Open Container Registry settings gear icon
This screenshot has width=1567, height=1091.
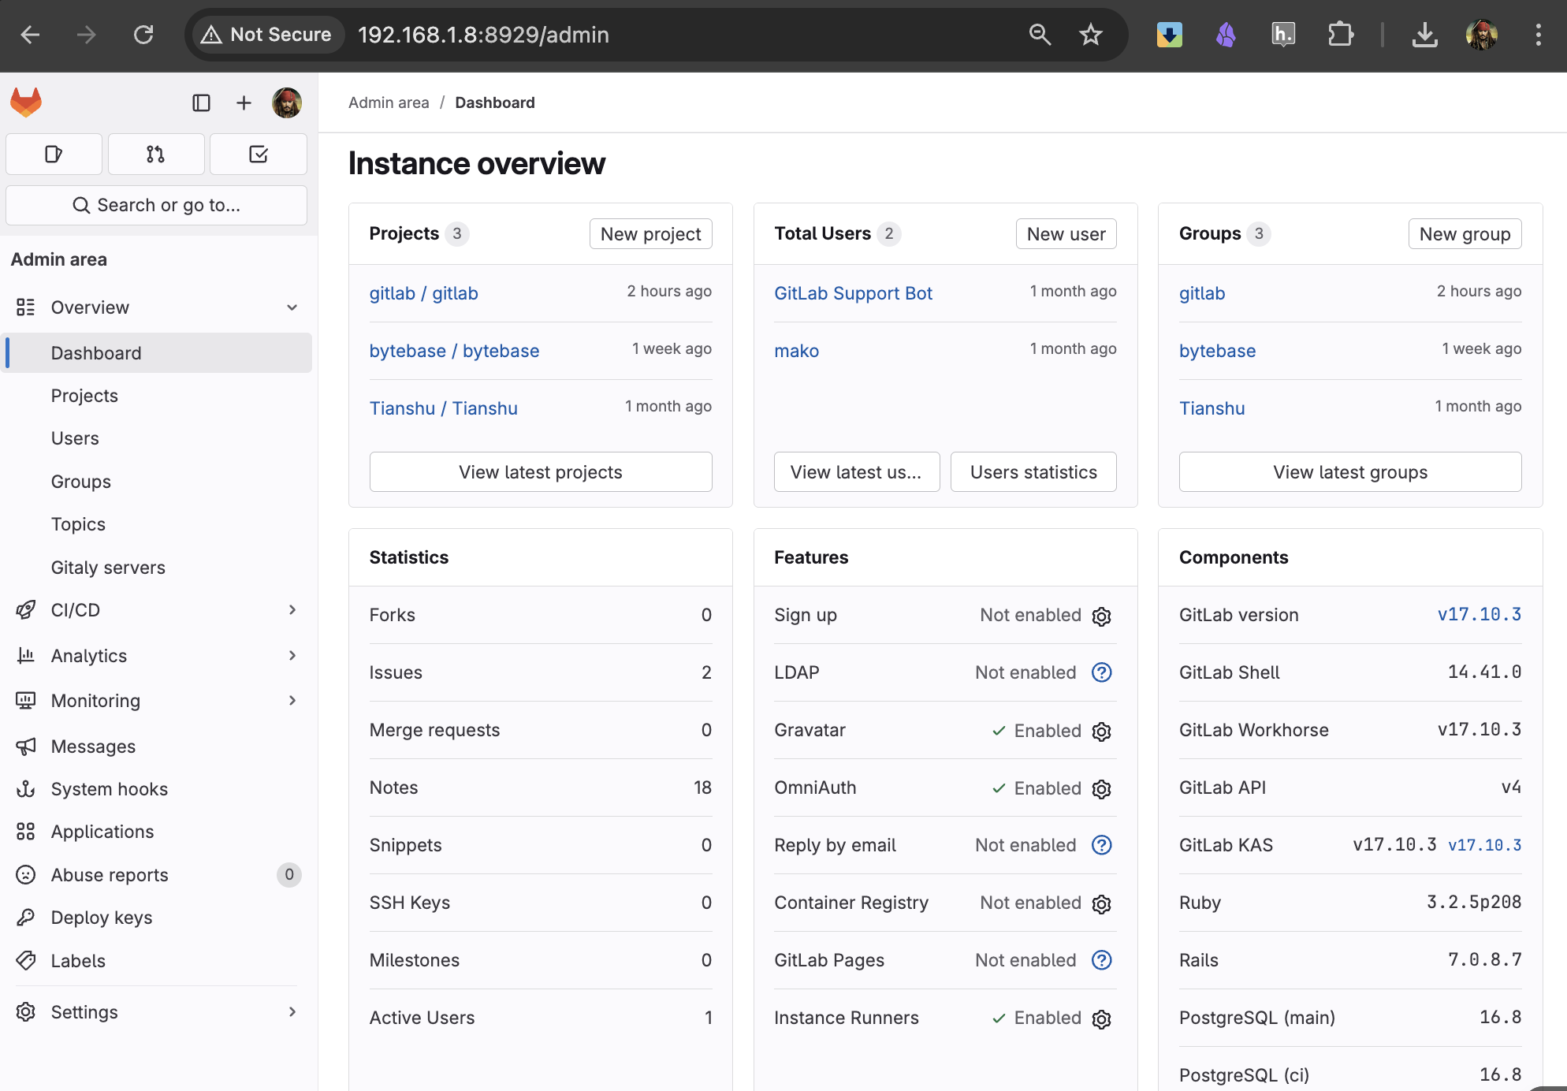(1102, 903)
